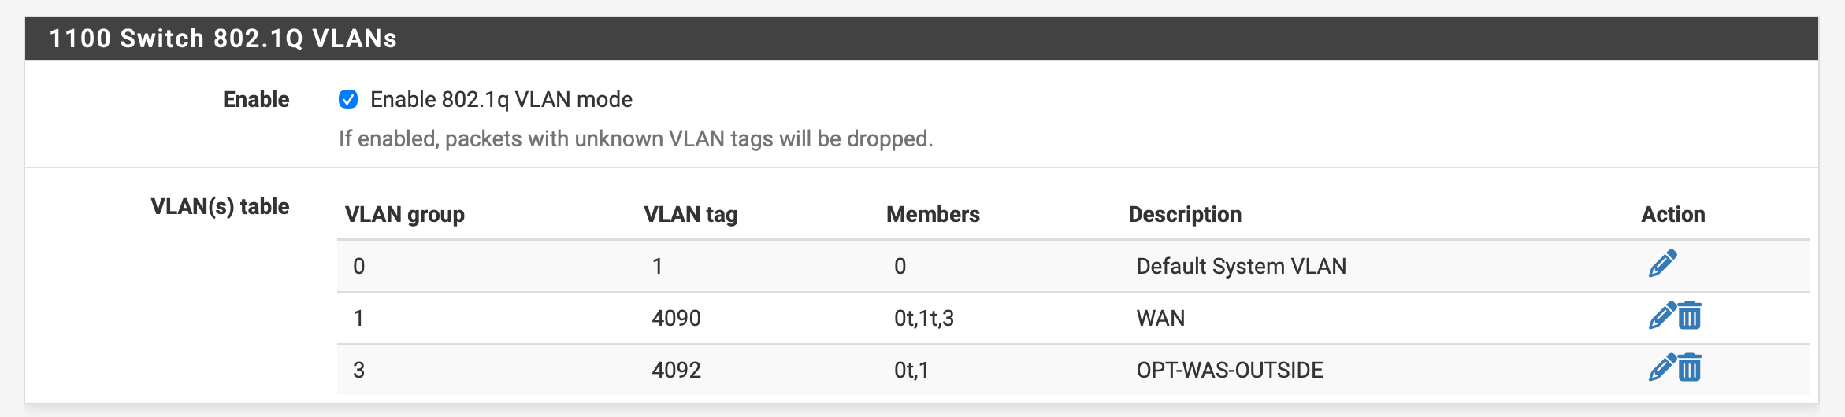Click the Default System VLAN description text
This screenshot has height=417, width=1845.
click(x=1241, y=266)
